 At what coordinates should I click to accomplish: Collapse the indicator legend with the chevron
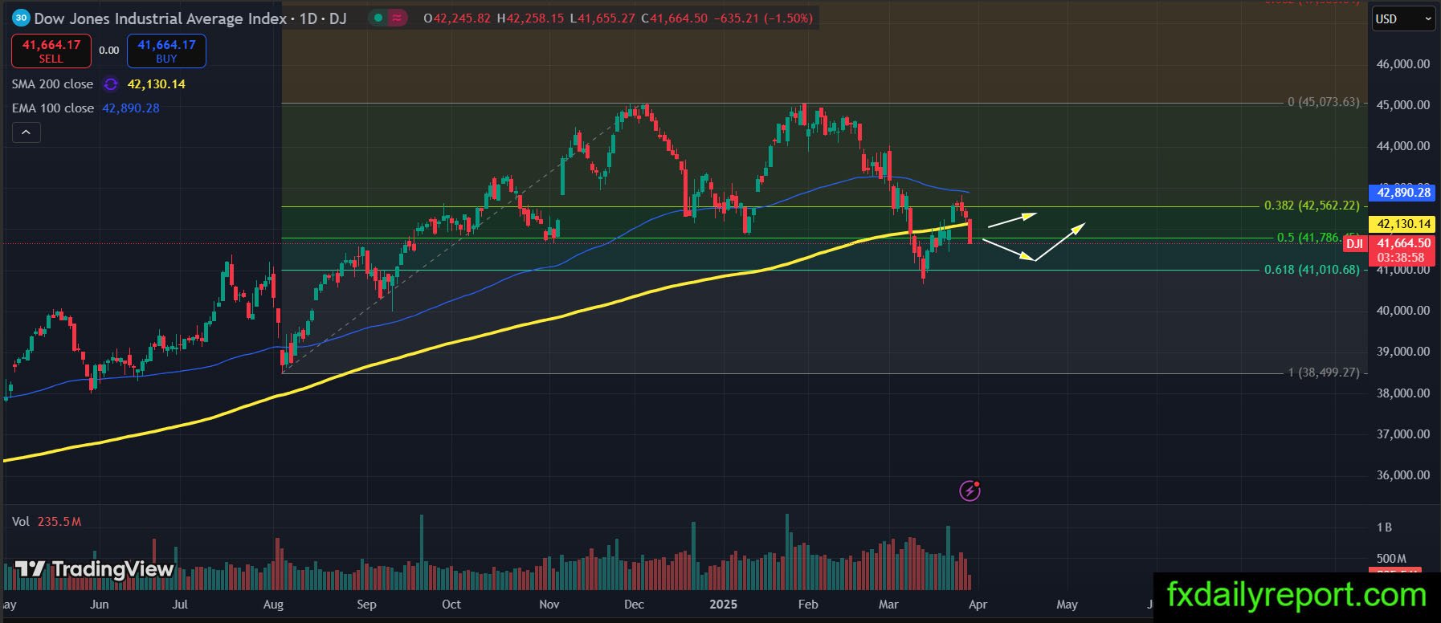[x=26, y=132]
